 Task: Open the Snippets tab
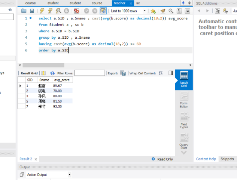(x=227, y=159)
